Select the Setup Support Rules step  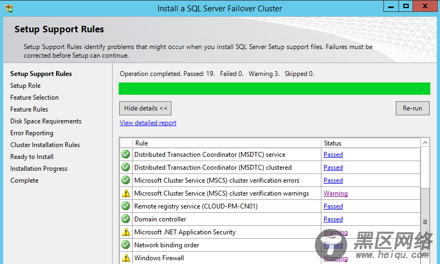point(41,74)
